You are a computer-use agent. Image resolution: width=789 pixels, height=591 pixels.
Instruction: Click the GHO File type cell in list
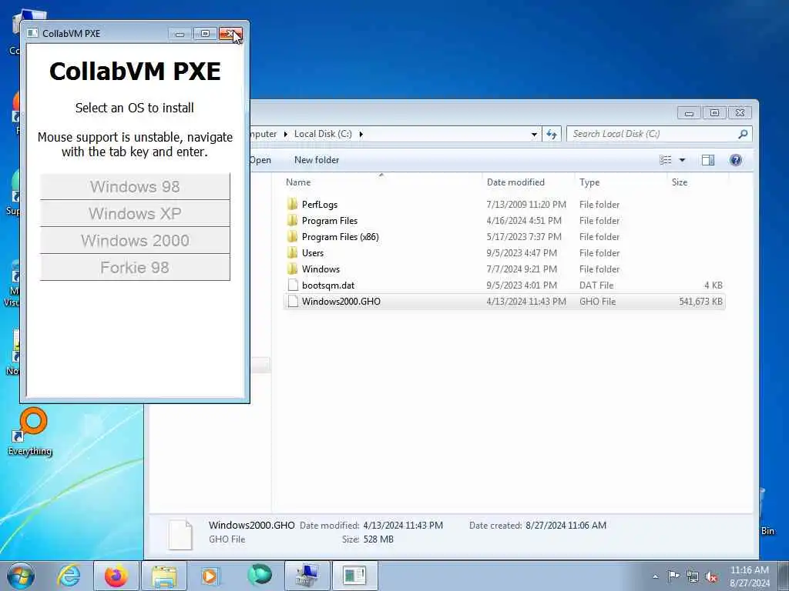[597, 302]
